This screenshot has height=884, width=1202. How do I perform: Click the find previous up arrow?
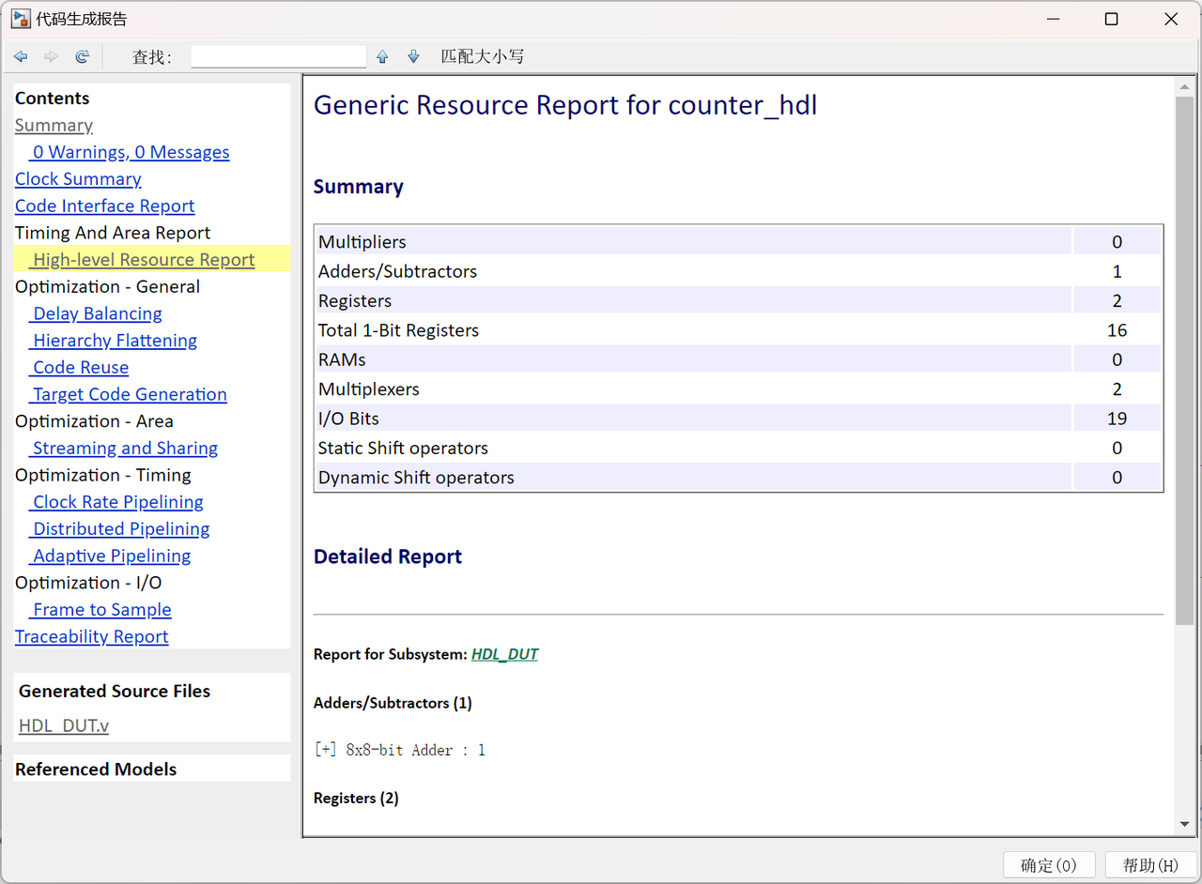point(382,57)
